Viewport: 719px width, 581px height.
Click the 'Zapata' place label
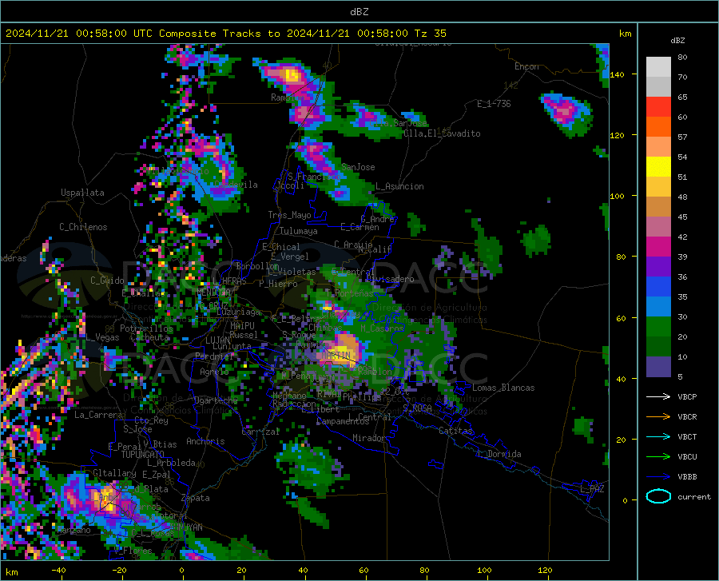tap(196, 498)
